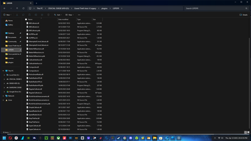Add a new tab with plus button
Viewport: 251px width, 141px height.
[x=36, y=3]
